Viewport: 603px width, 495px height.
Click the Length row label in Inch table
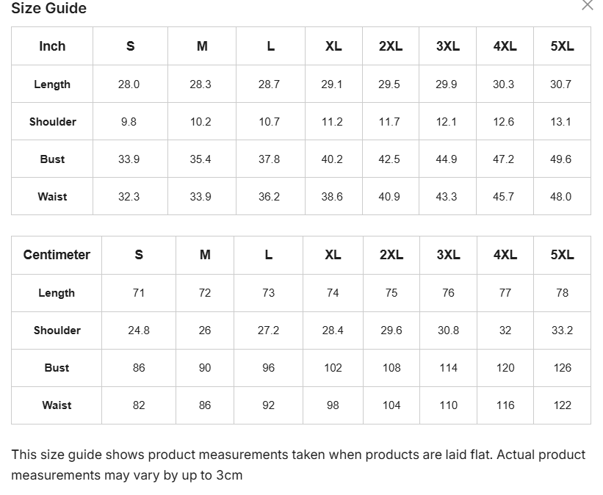click(x=52, y=84)
